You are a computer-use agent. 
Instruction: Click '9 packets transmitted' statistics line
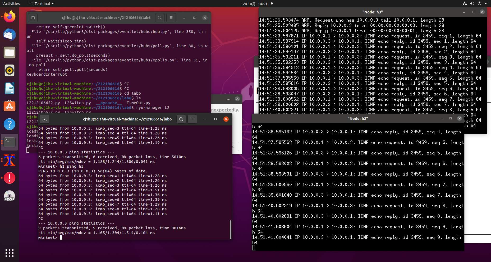tap(112, 228)
